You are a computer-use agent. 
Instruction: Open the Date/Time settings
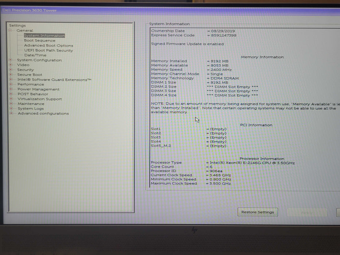point(35,55)
